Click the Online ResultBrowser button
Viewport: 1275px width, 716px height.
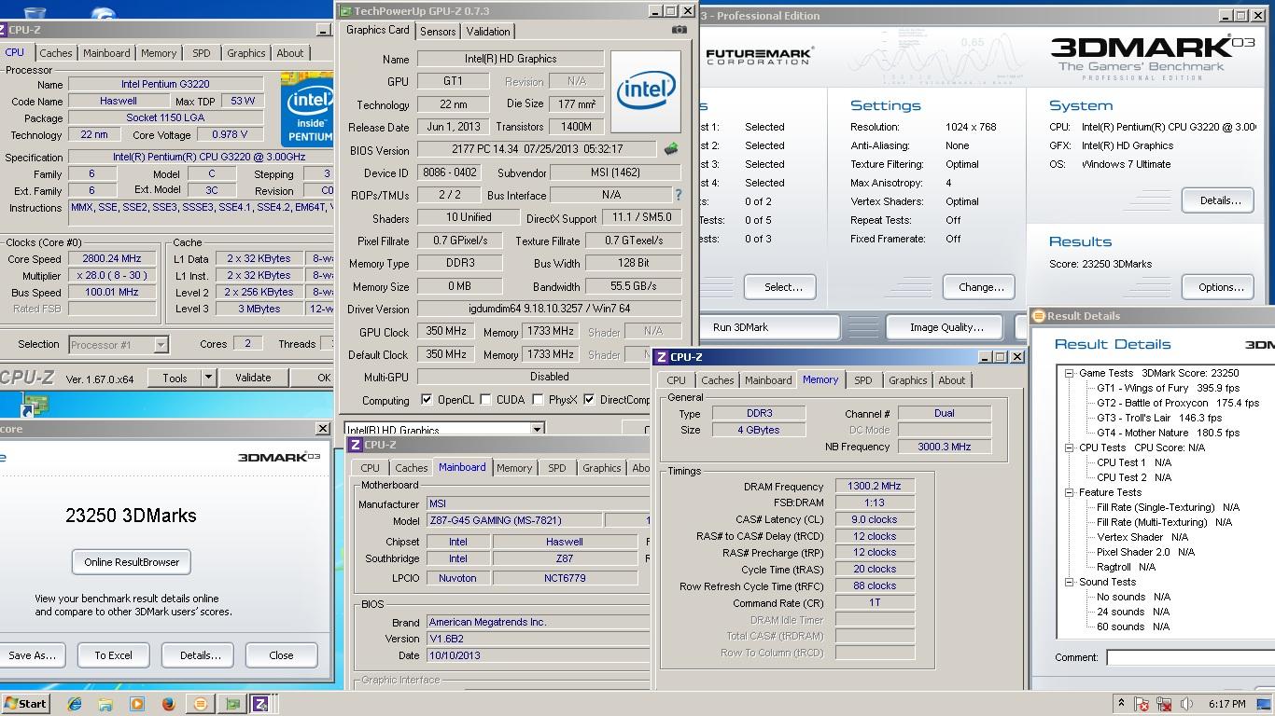pyautogui.click(x=132, y=562)
